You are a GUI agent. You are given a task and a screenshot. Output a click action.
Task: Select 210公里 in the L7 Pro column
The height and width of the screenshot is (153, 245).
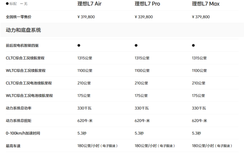click(141, 83)
